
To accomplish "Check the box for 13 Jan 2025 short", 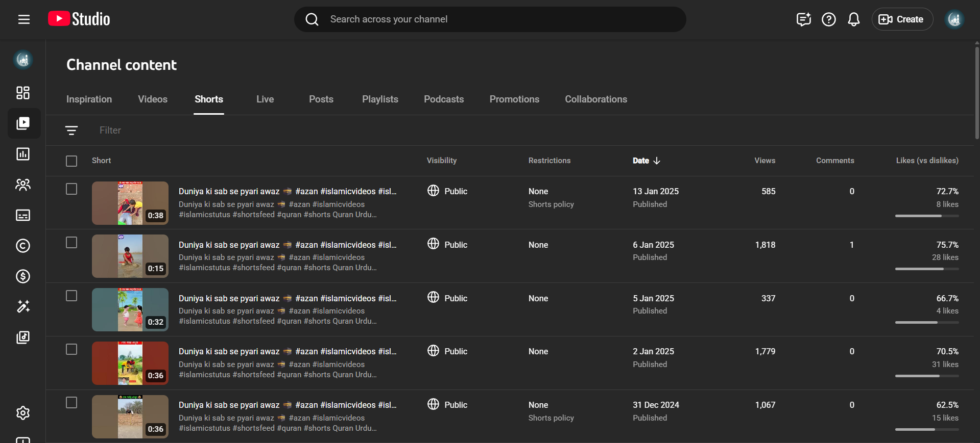I will coord(71,189).
